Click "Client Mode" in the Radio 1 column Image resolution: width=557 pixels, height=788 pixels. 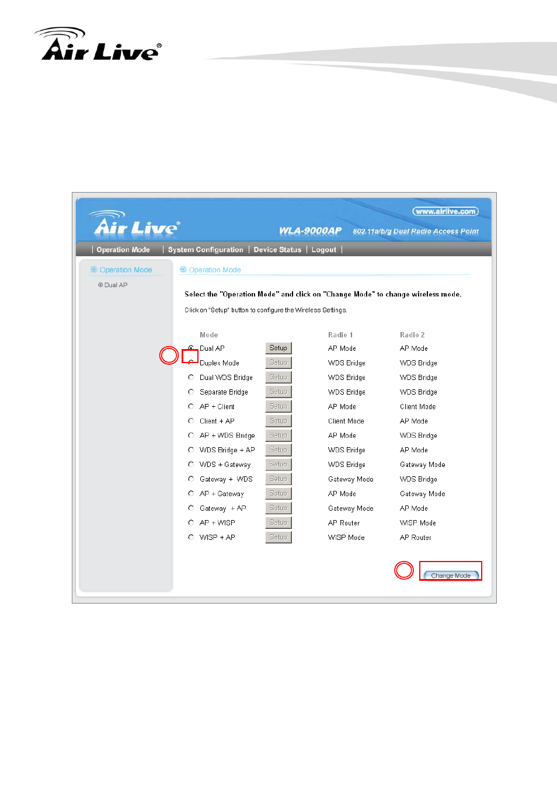(x=346, y=421)
